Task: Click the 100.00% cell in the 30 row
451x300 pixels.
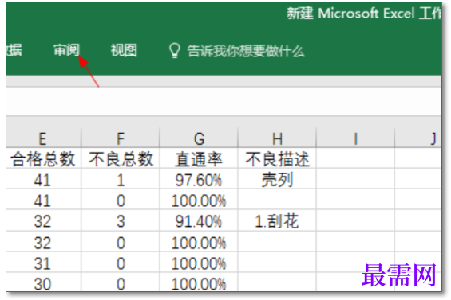Action: [x=199, y=282]
